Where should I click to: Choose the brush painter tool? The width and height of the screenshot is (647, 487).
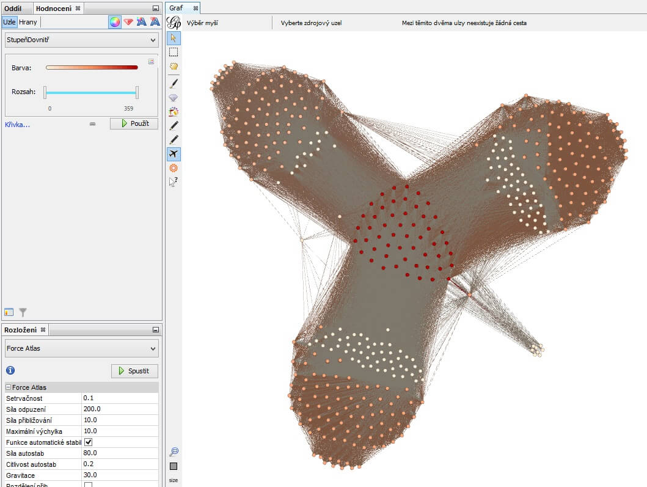pos(174,83)
